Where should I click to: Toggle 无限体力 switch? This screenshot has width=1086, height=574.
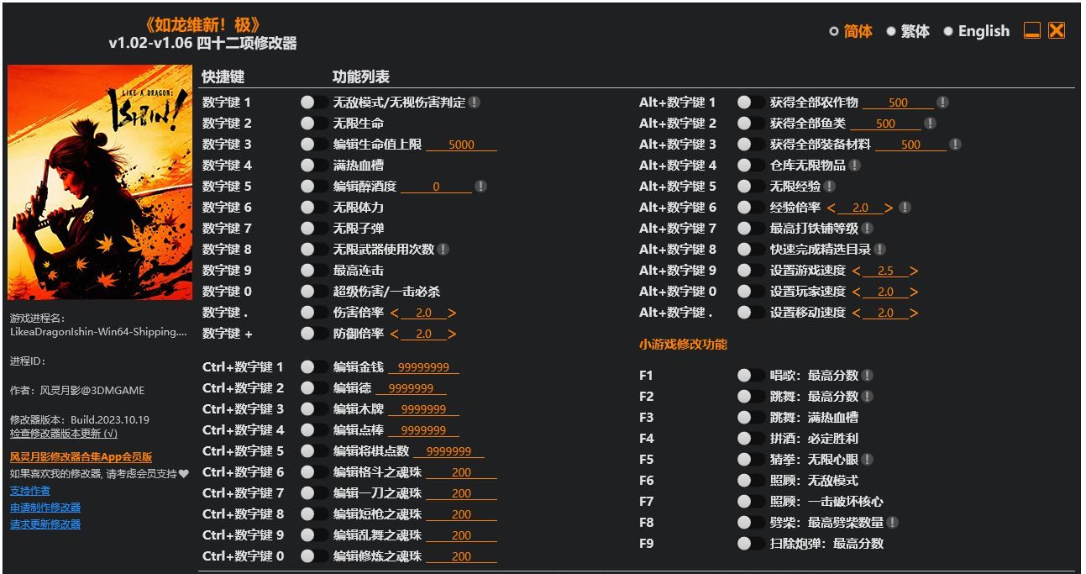point(314,208)
